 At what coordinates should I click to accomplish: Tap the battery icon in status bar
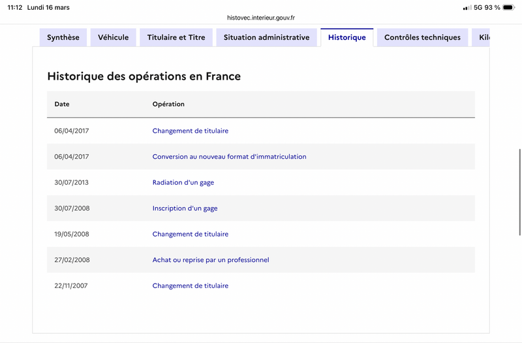[509, 7]
